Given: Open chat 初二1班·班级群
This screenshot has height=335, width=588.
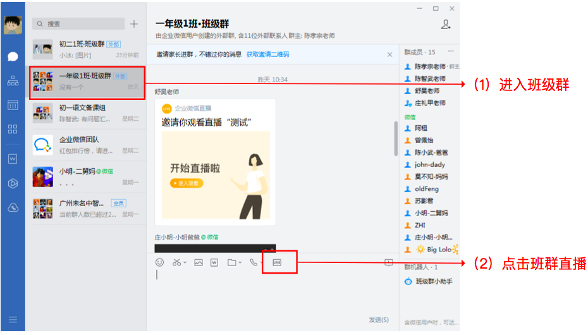Looking at the screenshot, I should click(87, 49).
